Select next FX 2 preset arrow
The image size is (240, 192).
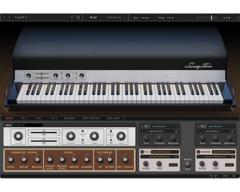[x=203, y=131]
